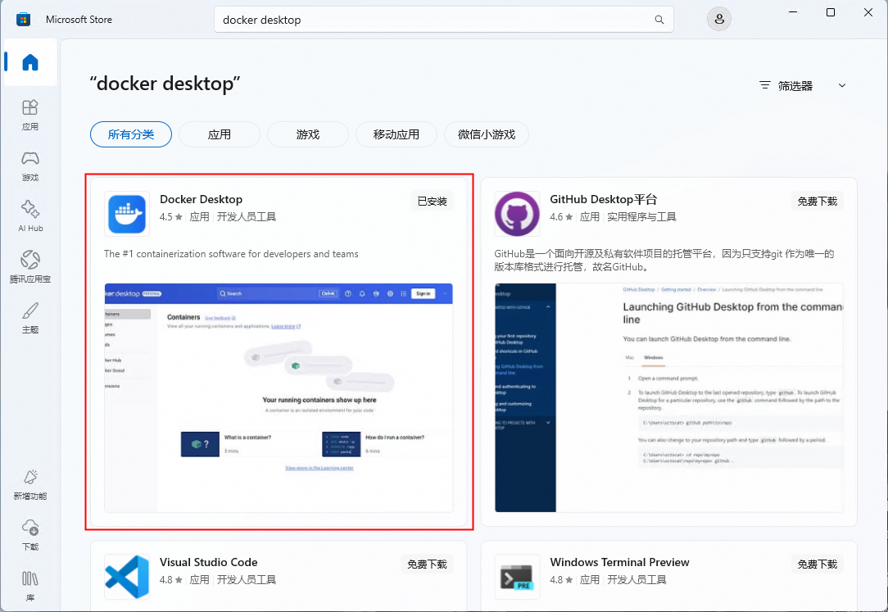
Task: Click the search magnifier icon
Action: pyautogui.click(x=659, y=20)
